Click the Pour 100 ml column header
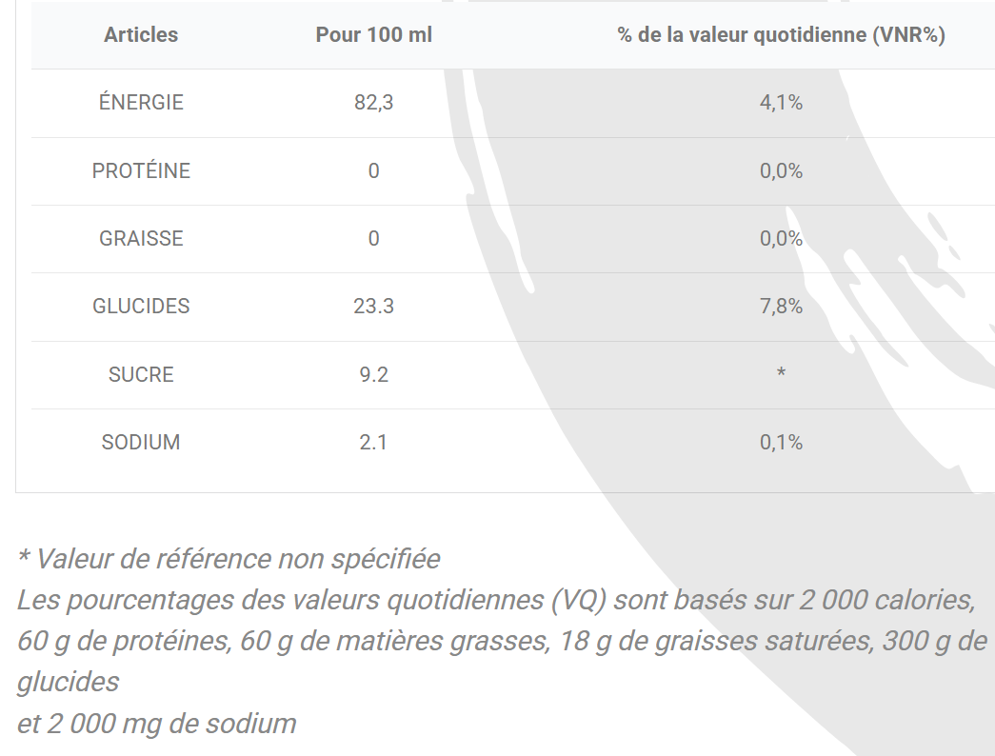The image size is (995, 756). (x=374, y=35)
